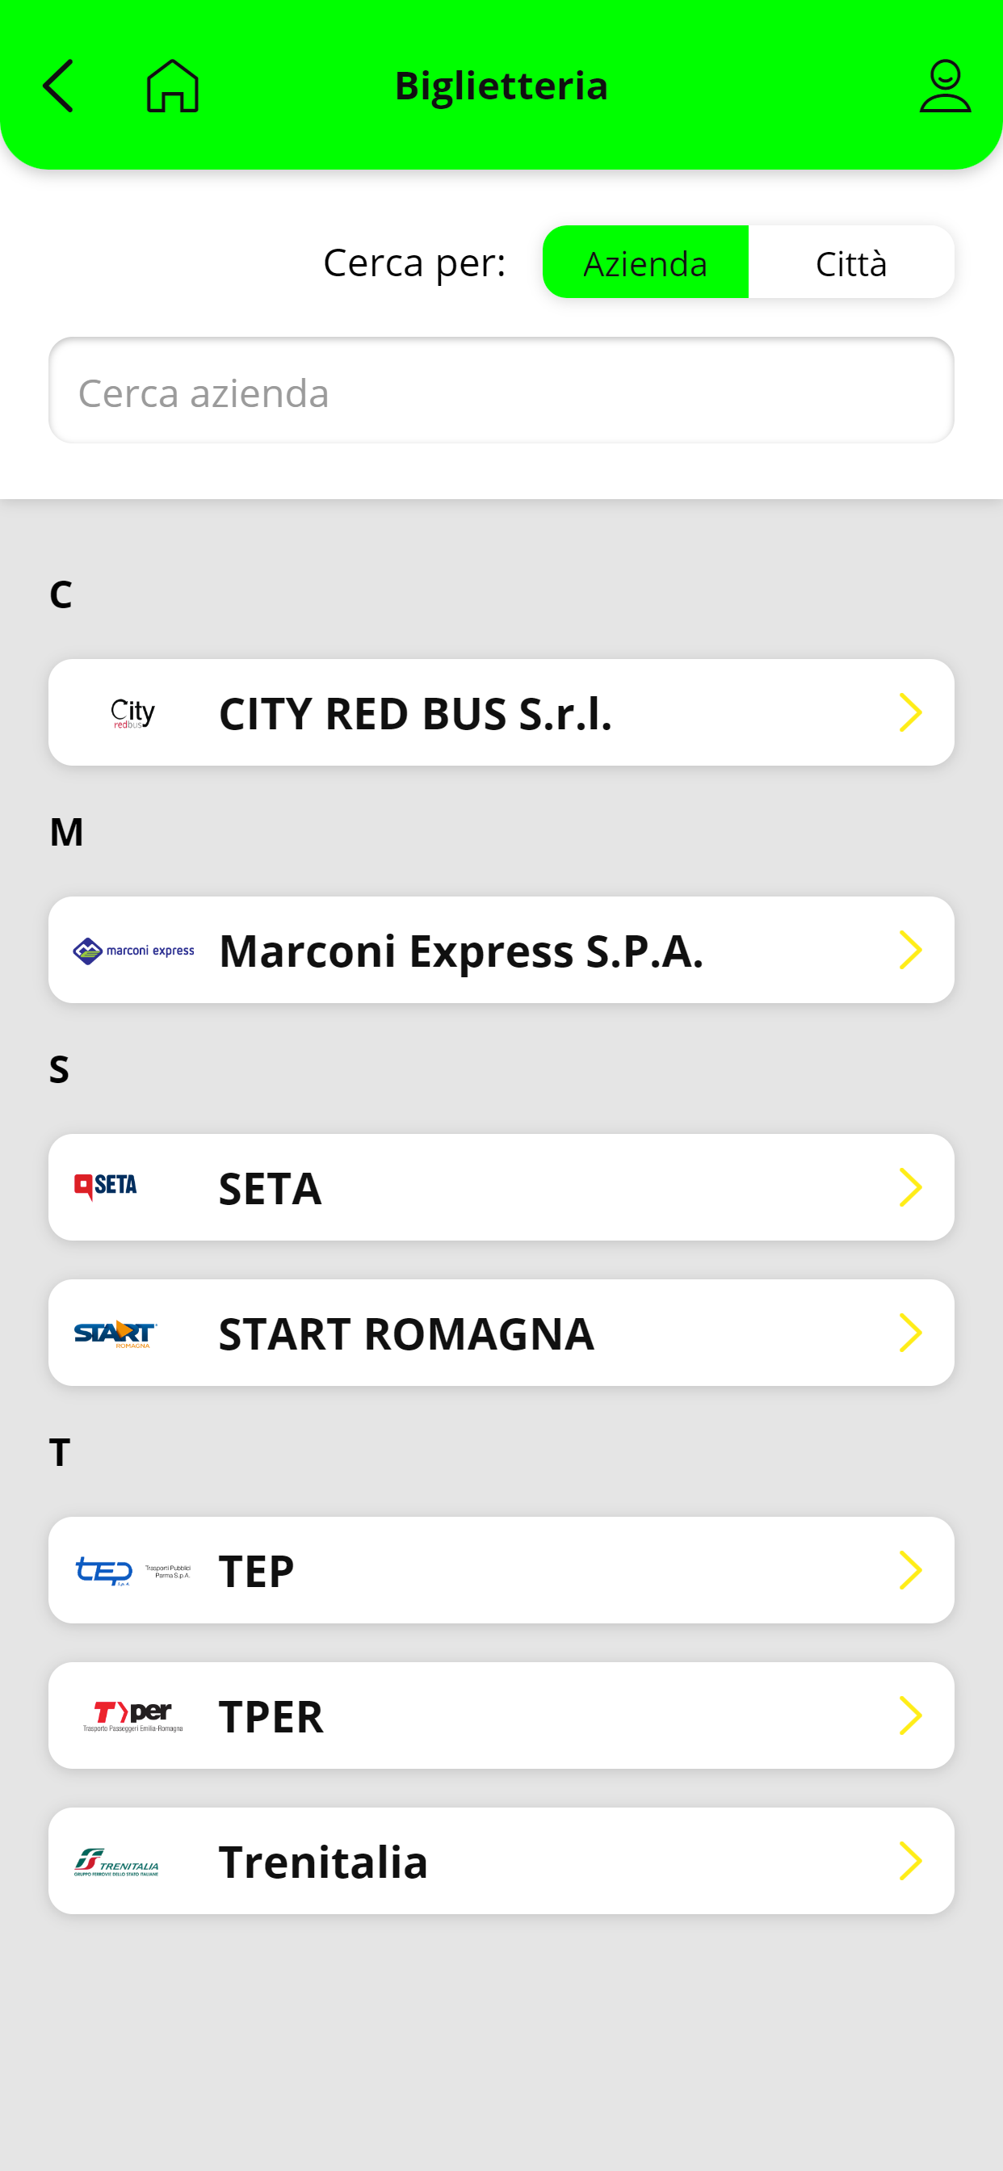1003x2171 pixels.
Task: Focus the Cerca azienda search field
Action: (x=501, y=391)
